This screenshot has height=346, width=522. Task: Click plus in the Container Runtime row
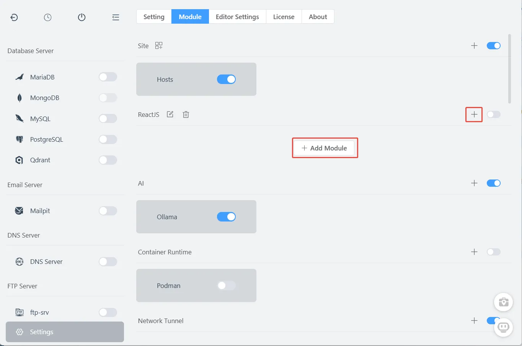[474, 252]
